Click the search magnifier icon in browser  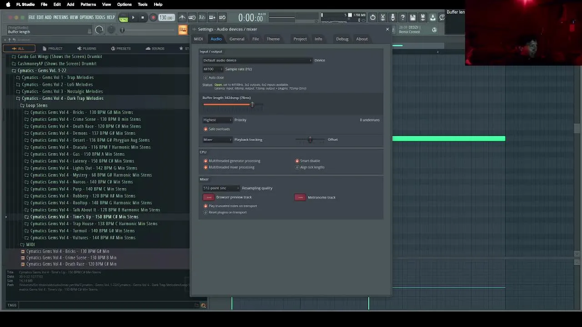203,305
